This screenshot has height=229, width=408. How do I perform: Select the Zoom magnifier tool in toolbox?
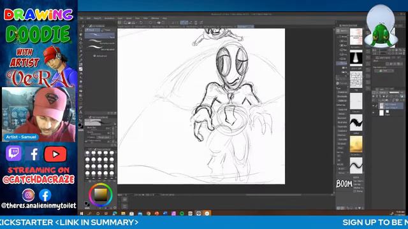point(81,30)
